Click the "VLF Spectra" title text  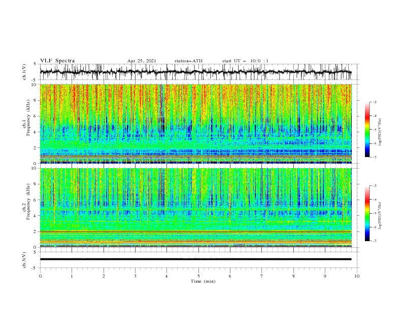57,61
